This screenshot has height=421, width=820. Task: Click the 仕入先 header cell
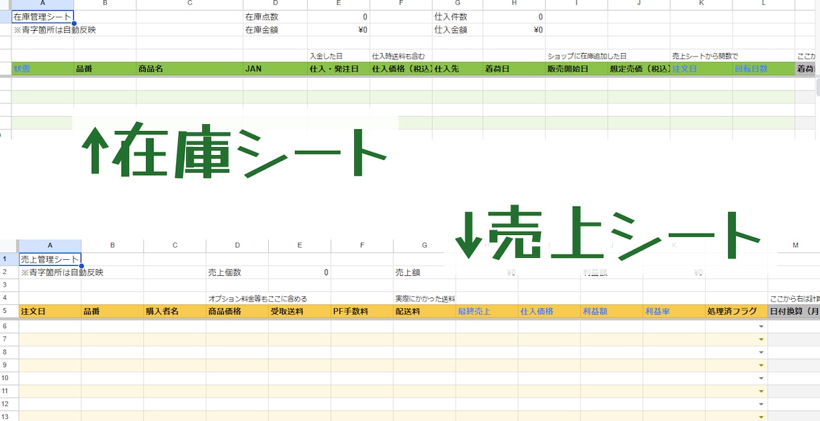pos(457,68)
